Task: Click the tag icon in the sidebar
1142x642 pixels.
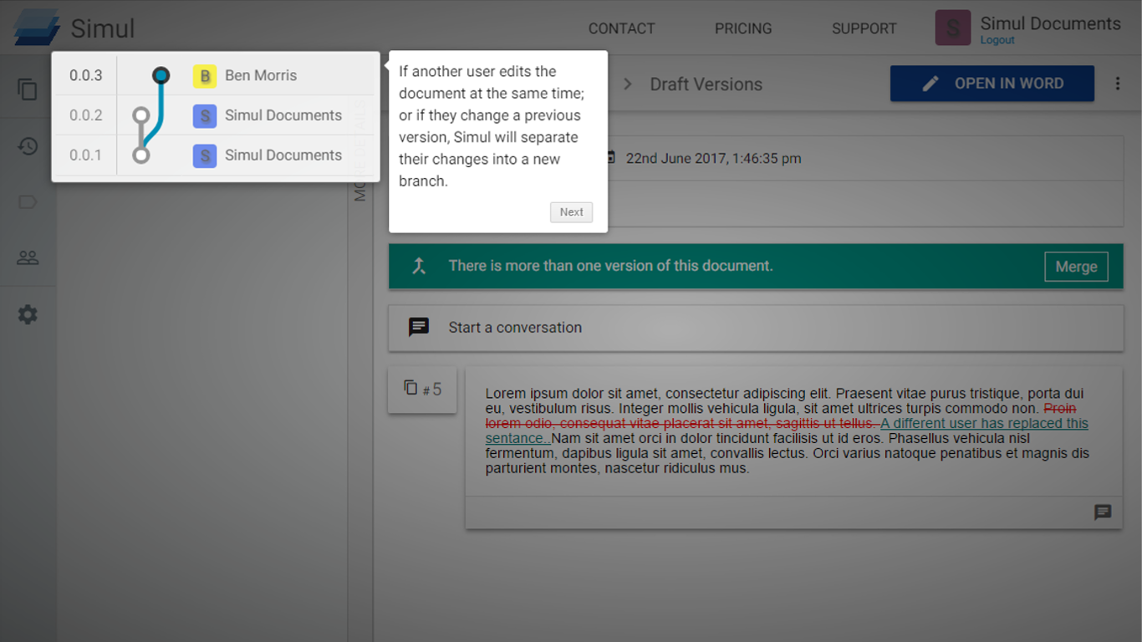Action: pos(28,201)
